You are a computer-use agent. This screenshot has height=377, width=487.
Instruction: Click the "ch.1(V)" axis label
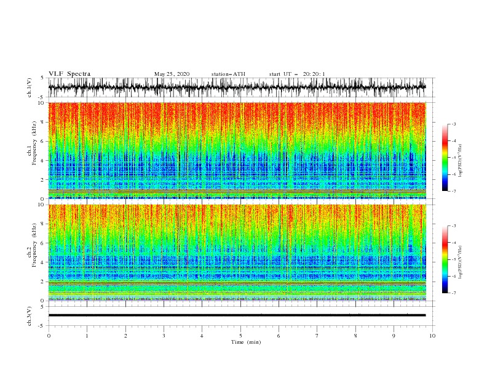[30, 87]
